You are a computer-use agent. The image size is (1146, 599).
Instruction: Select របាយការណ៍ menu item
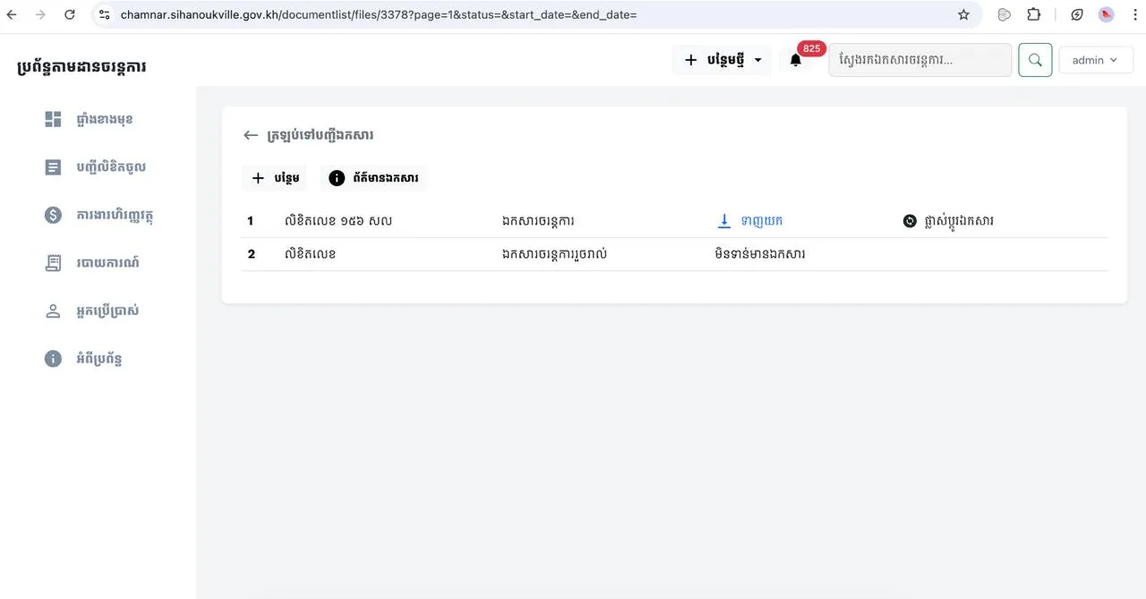pos(107,263)
